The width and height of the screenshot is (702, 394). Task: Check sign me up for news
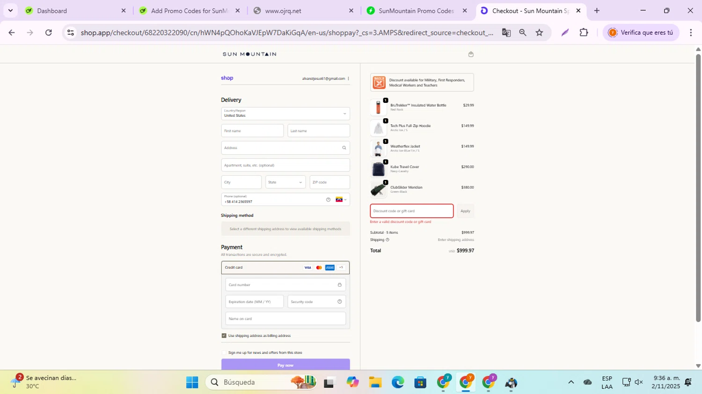[x=224, y=352]
